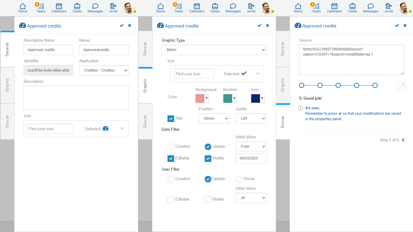Go back with the Step 5 of 5 arrow

pyautogui.click(x=403, y=140)
